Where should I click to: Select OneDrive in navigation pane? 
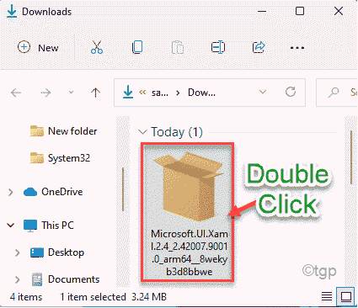click(53, 192)
